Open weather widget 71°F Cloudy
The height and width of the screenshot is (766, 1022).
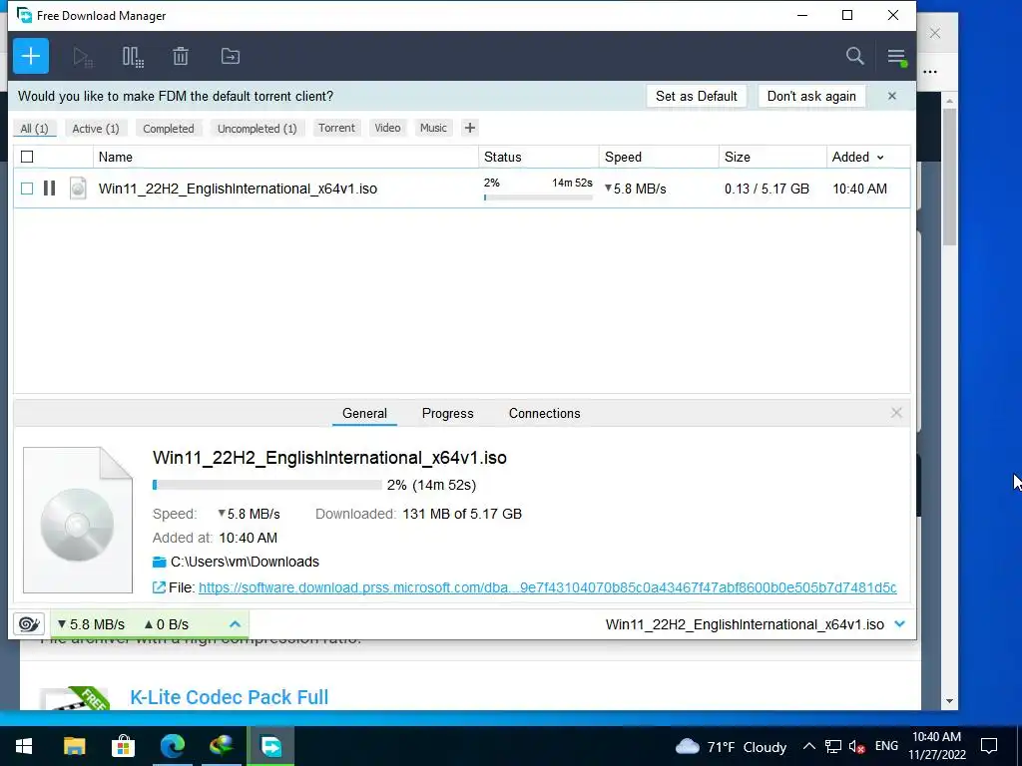point(731,746)
